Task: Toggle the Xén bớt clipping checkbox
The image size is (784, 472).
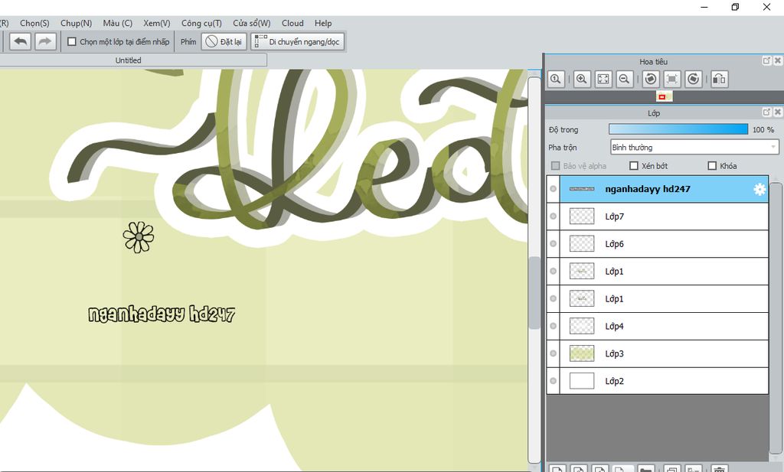Action: click(x=633, y=166)
